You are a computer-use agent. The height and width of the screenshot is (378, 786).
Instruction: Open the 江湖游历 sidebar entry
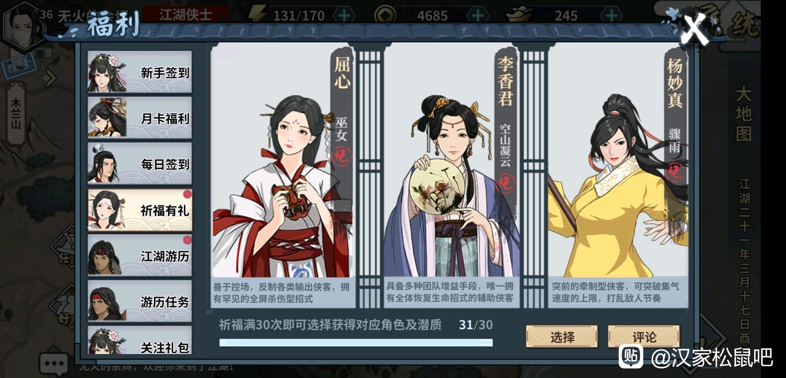pyautogui.click(x=140, y=256)
